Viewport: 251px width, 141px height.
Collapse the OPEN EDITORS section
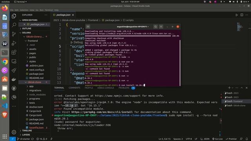30,20
